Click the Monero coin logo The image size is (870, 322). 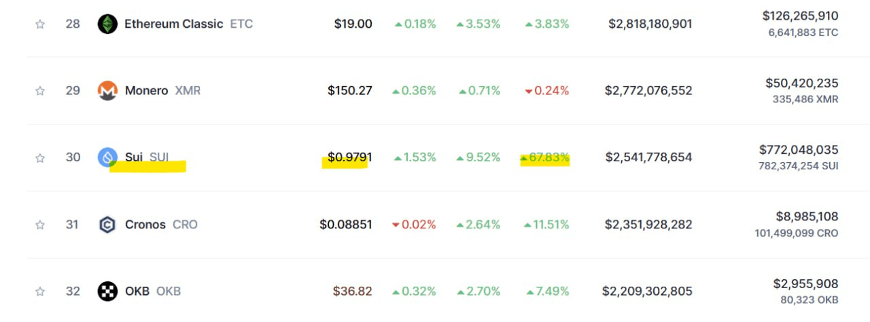click(107, 91)
